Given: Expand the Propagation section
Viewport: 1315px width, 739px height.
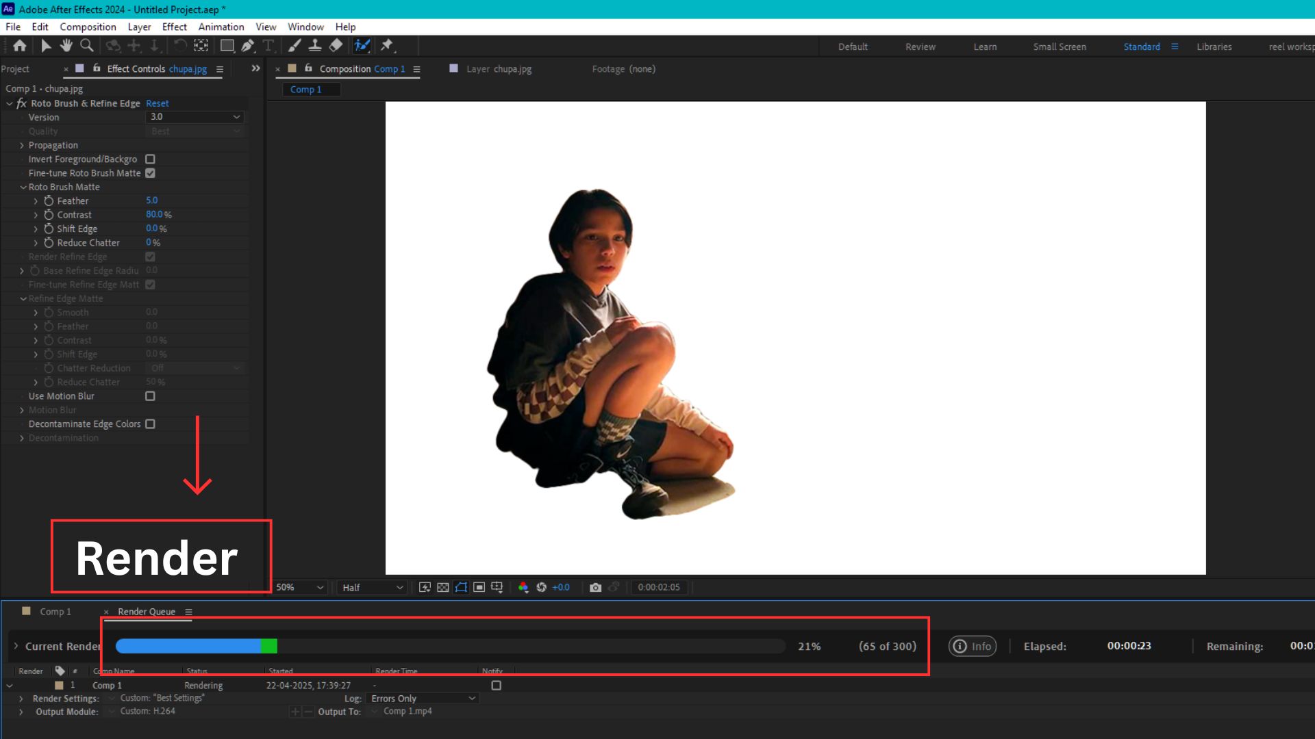Looking at the screenshot, I should tap(21, 145).
